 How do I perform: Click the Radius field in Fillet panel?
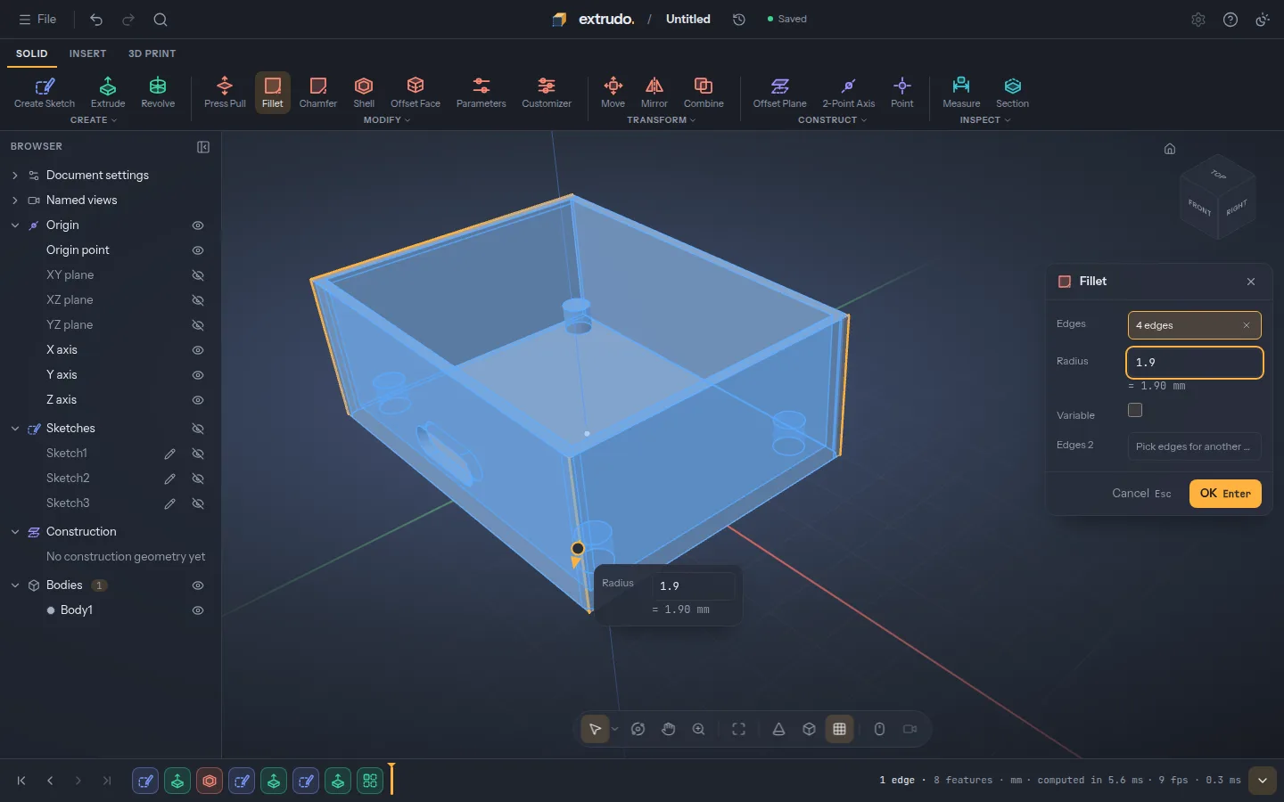click(1195, 363)
